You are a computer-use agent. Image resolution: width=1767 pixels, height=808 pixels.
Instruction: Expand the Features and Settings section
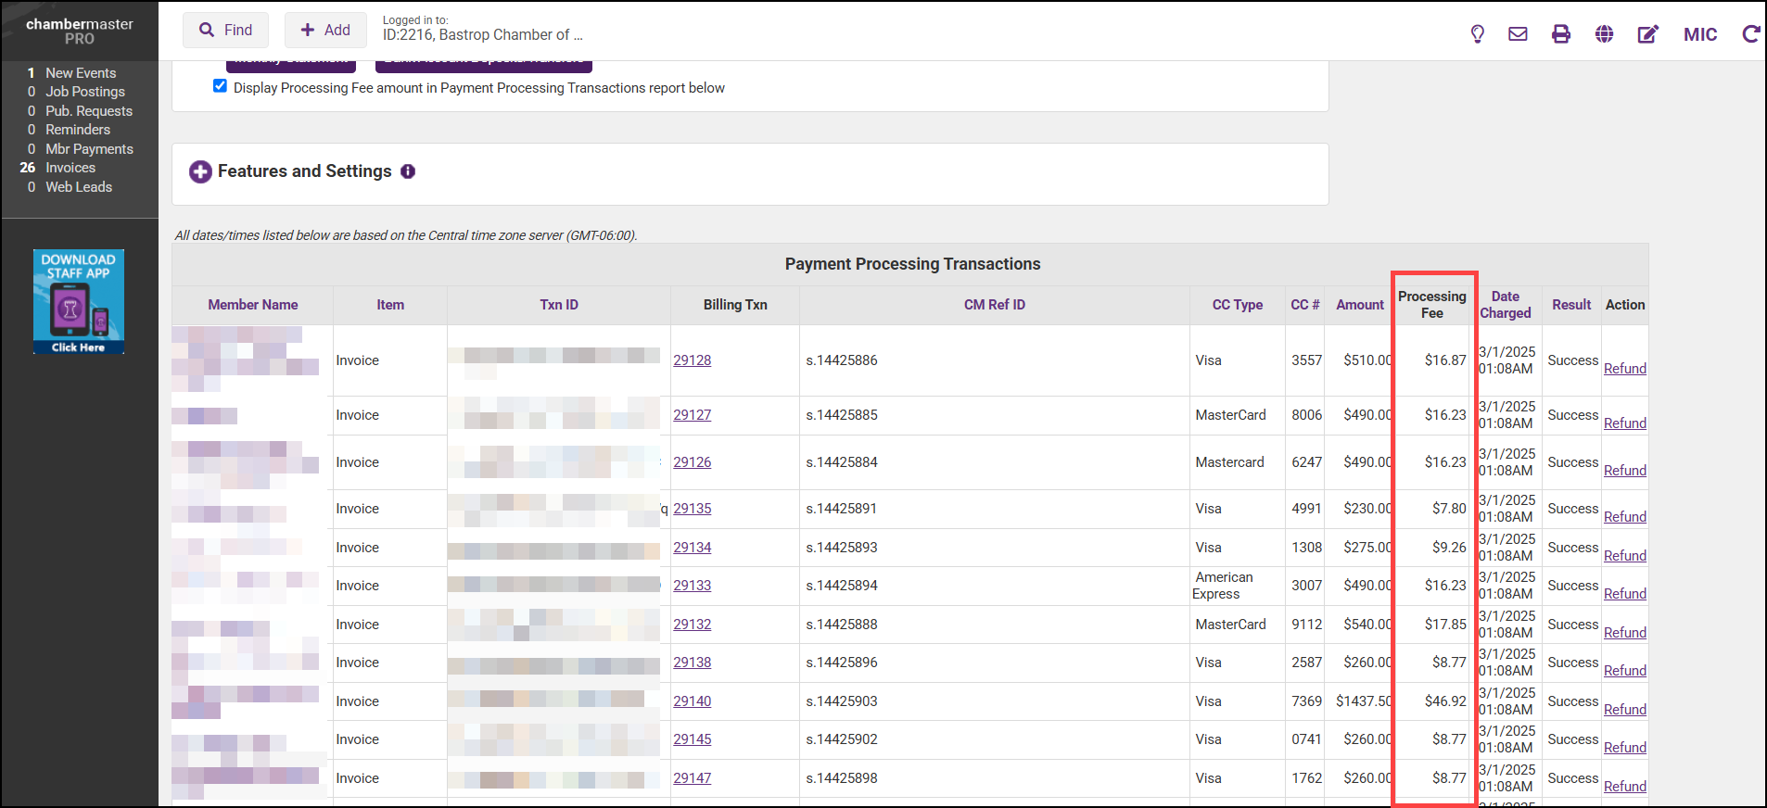200,171
